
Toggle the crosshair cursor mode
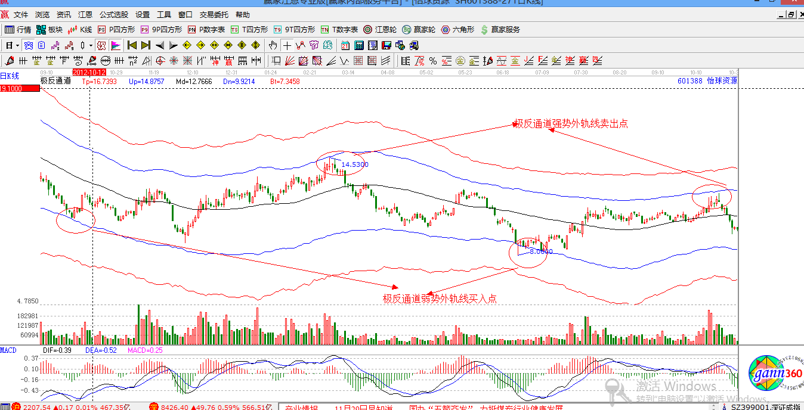(287, 45)
